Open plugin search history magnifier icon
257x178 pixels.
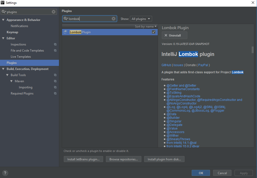(66, 19)
